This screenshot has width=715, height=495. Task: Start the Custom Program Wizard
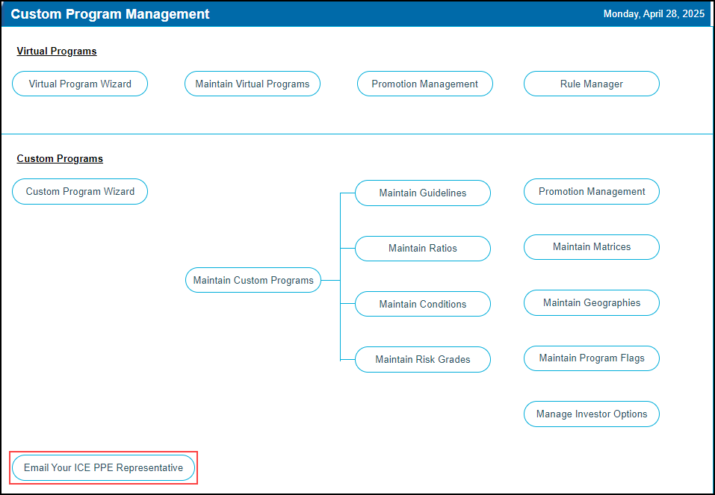click(x=80, y=191)
